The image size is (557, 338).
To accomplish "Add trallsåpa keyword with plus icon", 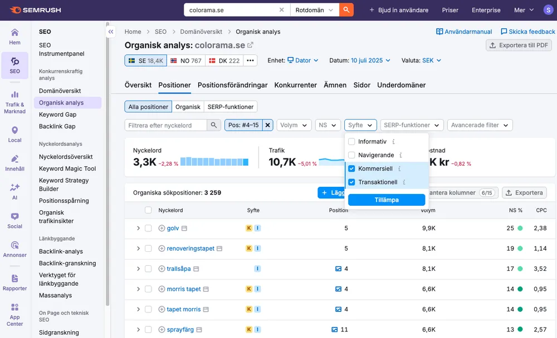I will click(x=162, y=269).
